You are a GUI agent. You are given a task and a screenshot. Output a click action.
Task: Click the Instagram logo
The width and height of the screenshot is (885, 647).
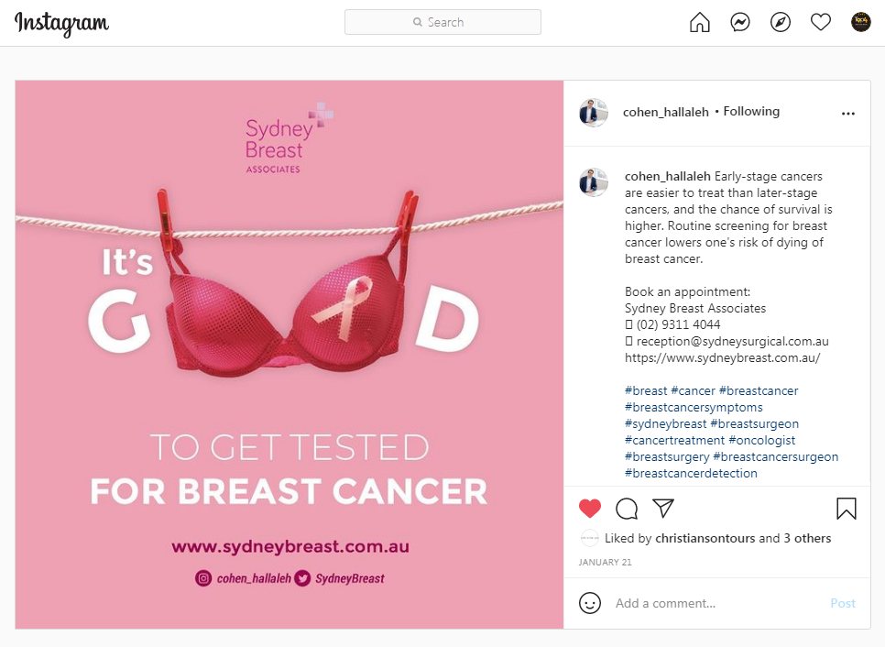pos(61,23)
